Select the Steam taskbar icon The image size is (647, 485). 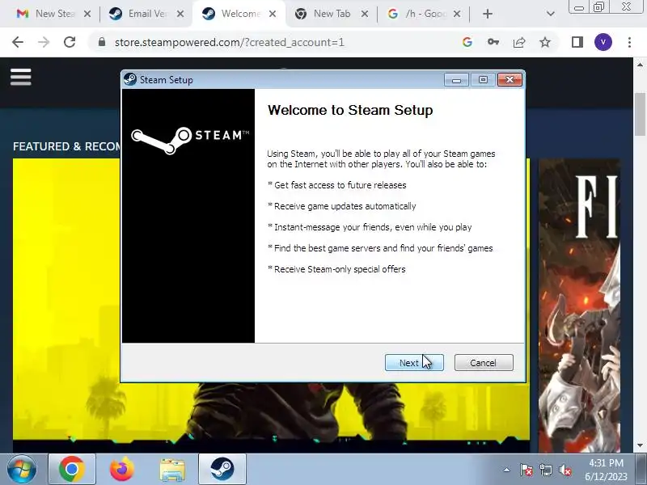(222, 470)
